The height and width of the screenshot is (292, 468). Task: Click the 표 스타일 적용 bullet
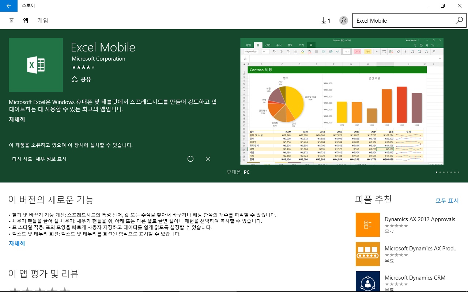coord(110,227)
